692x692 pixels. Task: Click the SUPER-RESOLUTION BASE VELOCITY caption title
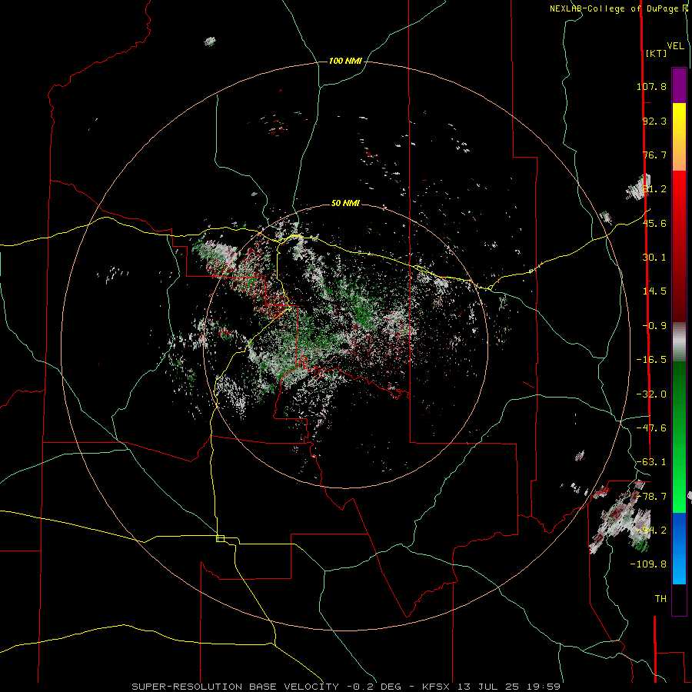tap(235, 687)
